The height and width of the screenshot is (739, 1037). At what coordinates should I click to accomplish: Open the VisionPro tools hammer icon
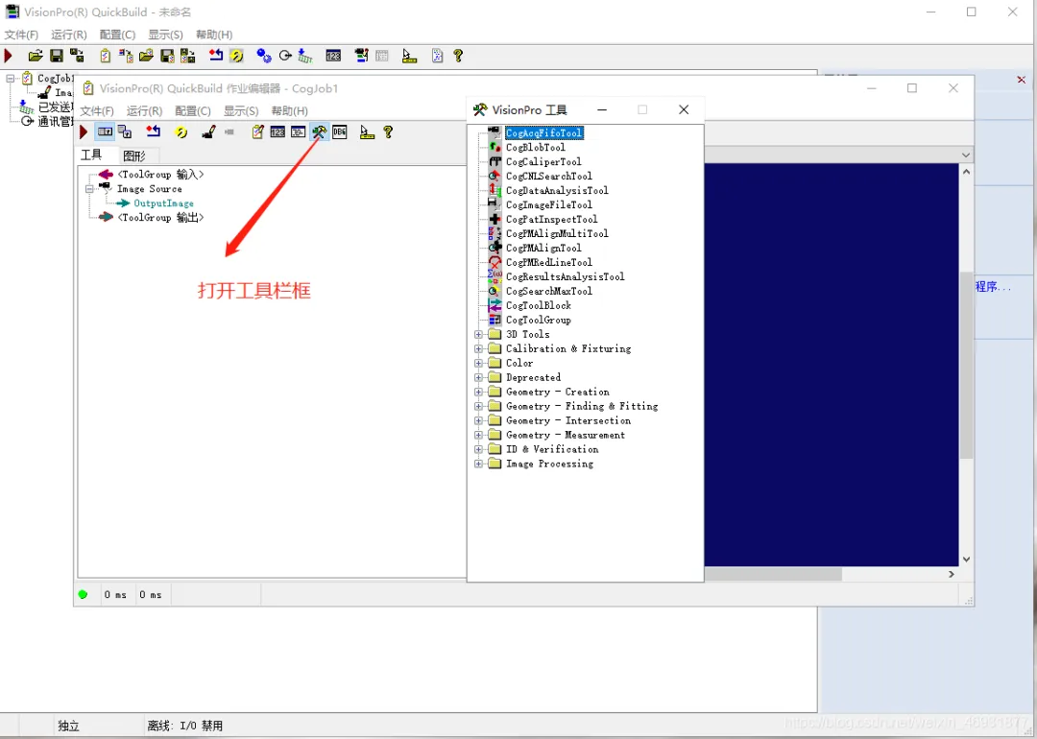click(319, 132)
